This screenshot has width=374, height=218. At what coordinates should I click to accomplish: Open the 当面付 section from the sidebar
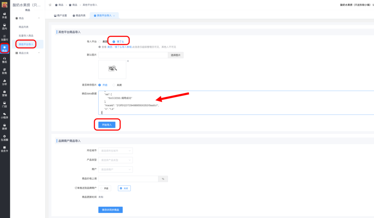pos(4,38)
